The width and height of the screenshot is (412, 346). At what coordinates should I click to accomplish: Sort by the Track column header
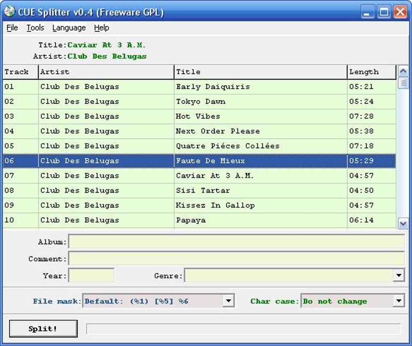pyautogui.click(x=21, y=72)
